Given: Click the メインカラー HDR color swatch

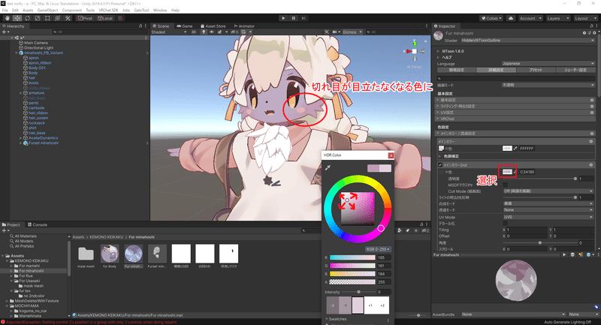Looking at the screenshot, I should [x=506, y=148].
